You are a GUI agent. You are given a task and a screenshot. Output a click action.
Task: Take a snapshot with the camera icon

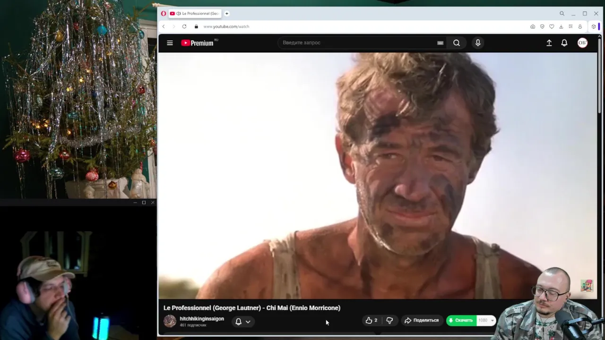tap(533, 26)
